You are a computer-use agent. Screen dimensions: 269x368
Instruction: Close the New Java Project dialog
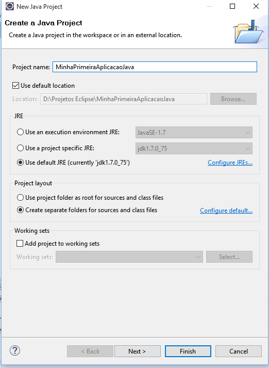(256, 6)
